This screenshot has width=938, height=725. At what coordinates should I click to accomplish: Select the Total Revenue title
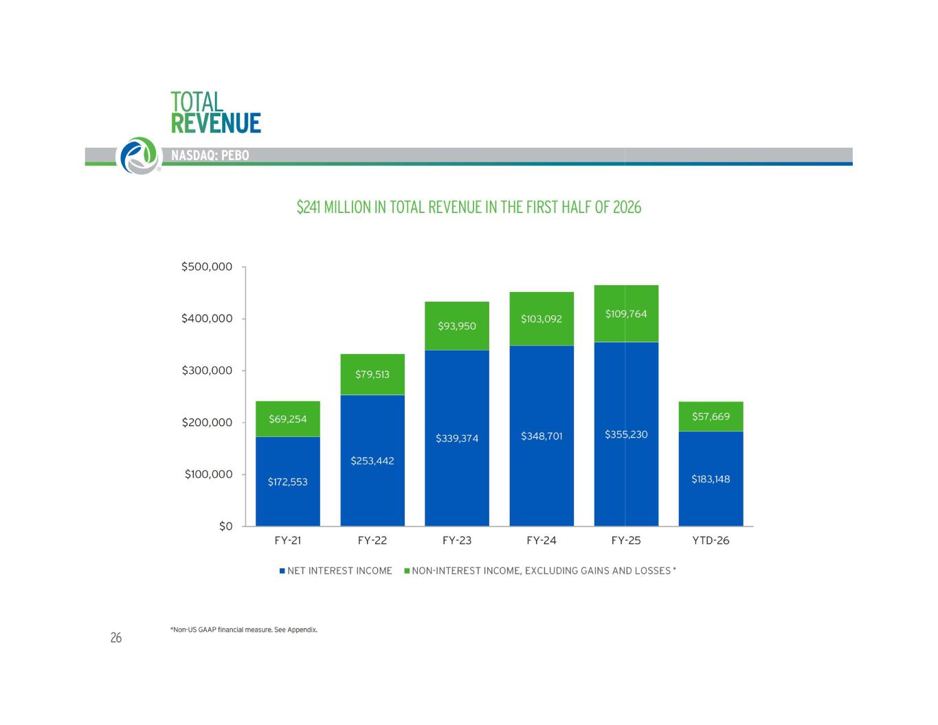(x=215, y=112)
